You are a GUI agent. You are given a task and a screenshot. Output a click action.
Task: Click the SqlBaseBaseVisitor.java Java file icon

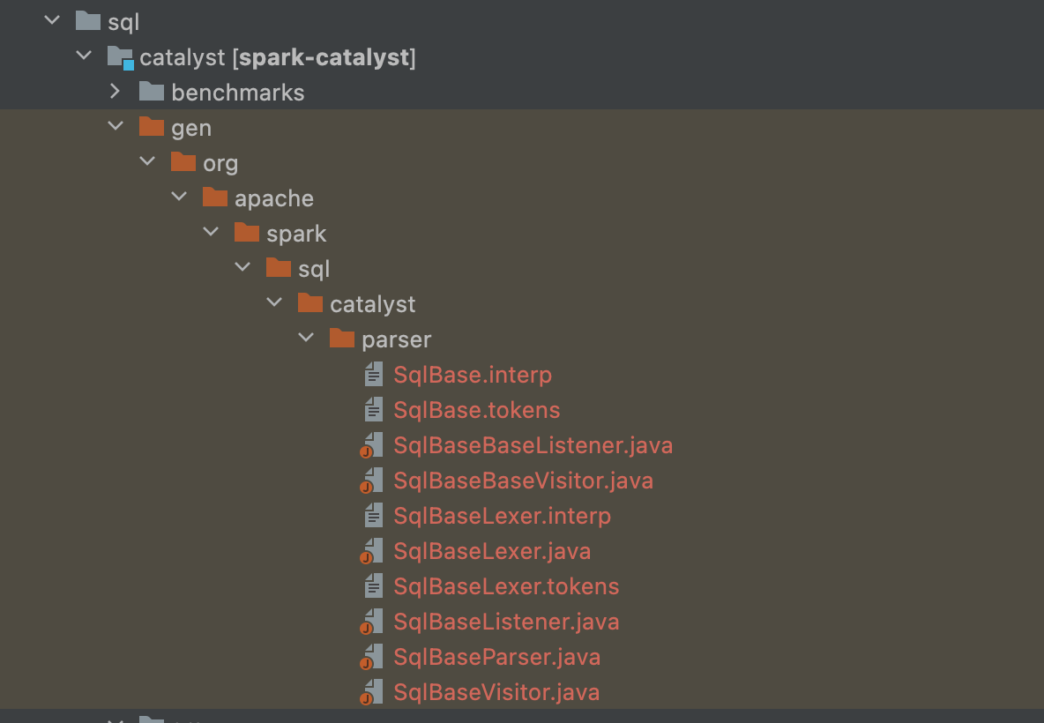[371, 481]
